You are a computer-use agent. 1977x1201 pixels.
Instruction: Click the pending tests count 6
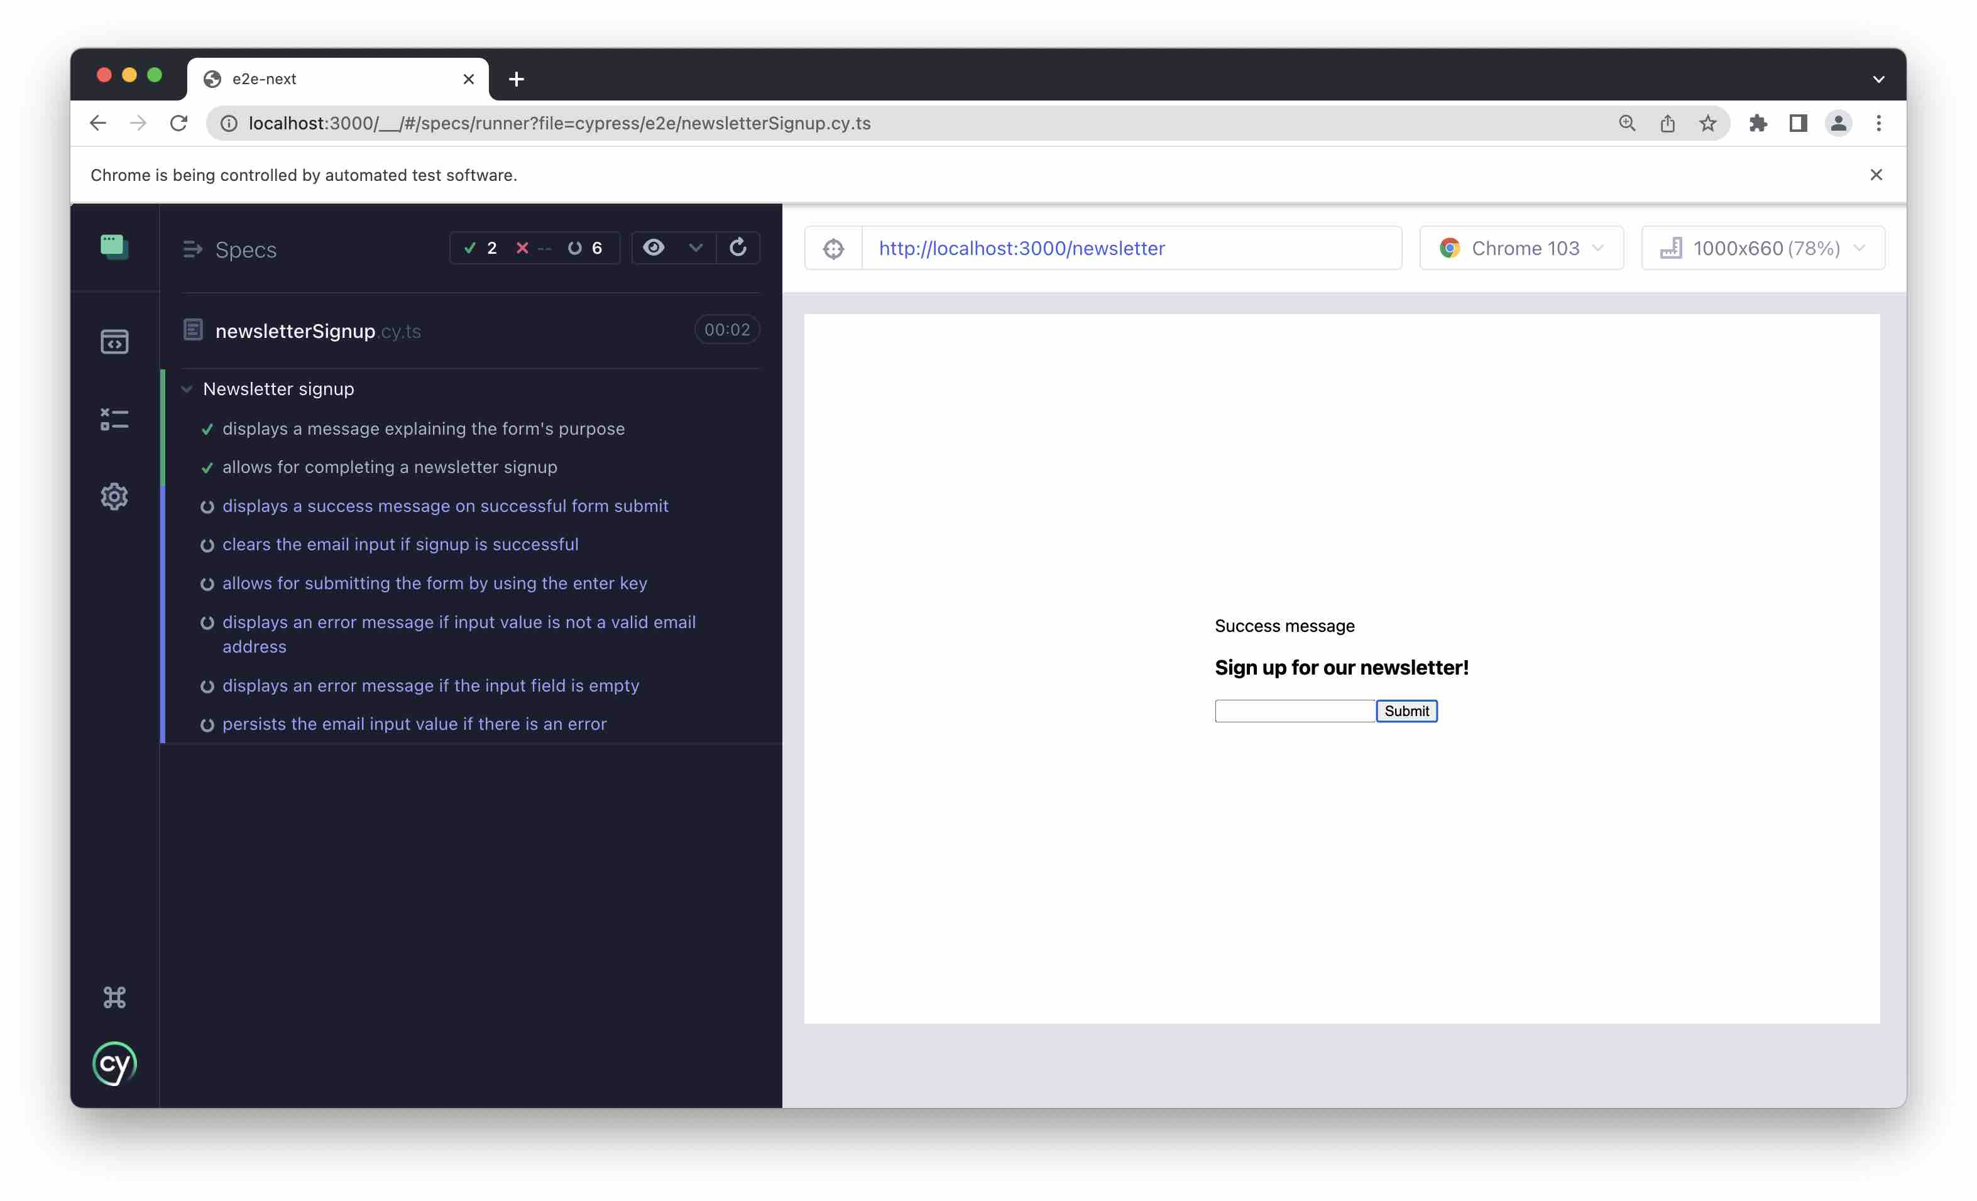tap(585, 247)
